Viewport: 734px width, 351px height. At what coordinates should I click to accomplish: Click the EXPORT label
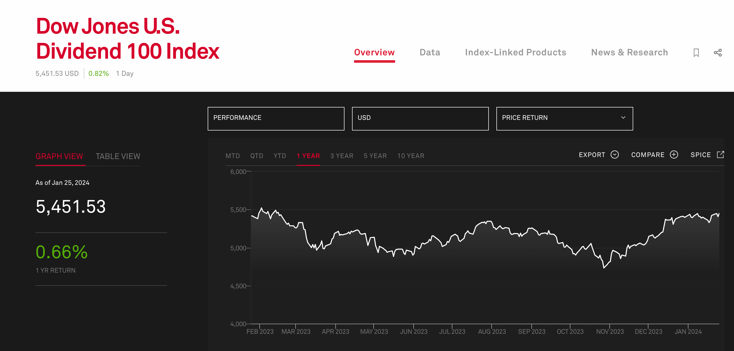pyautogui.click(x=592, y=155)
